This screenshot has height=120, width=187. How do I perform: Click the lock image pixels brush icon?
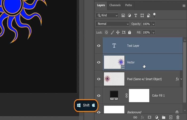click(x=112, y=32)
